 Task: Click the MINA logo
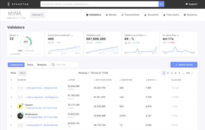click(15, 13)
